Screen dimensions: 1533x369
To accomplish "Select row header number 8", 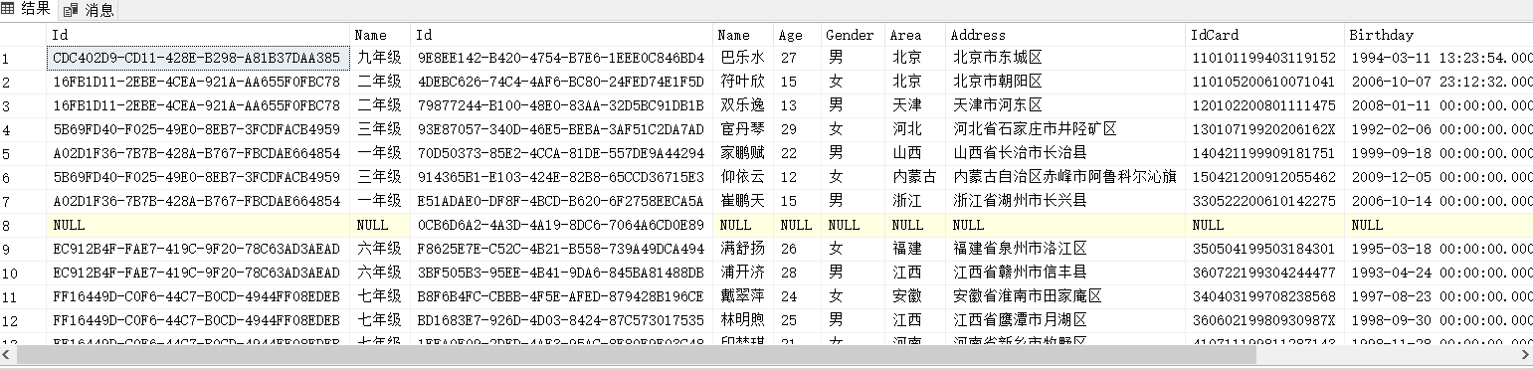I will [x=24, y=226].
